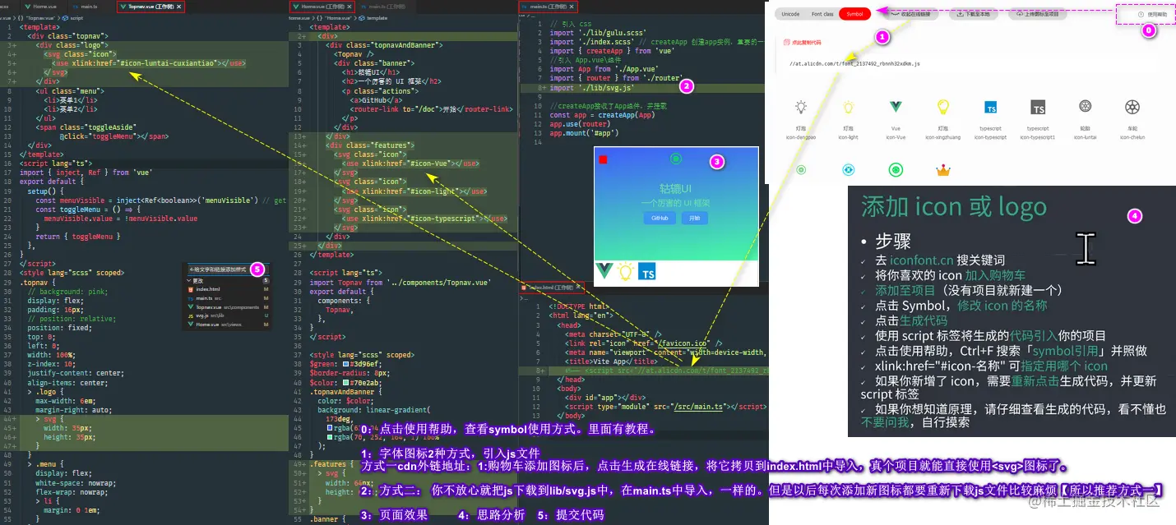
Task: Click green wheel logo in preview topnav
Action: [x=676, y=159]
